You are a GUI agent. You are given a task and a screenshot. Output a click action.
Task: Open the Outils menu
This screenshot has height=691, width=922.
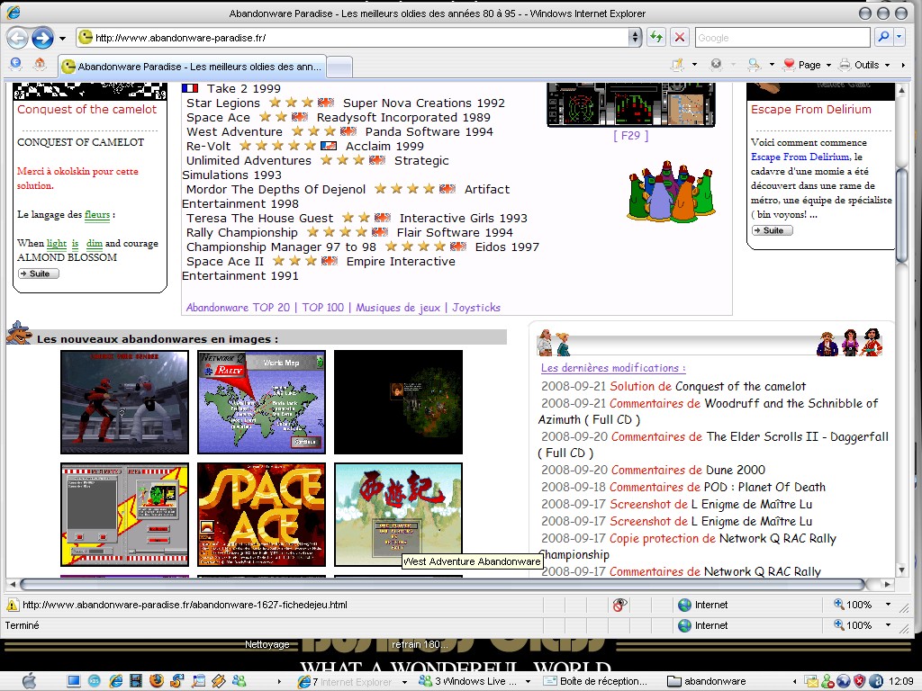864,65
